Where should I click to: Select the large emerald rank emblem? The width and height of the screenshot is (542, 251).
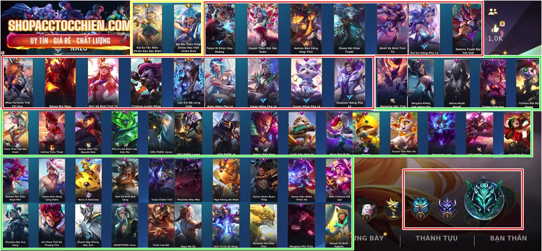(483, 201)
